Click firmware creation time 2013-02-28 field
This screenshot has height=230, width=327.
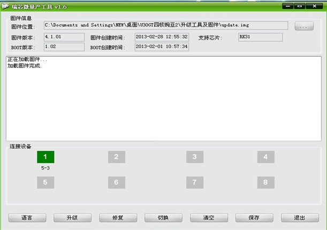click(x=162, y=37)
